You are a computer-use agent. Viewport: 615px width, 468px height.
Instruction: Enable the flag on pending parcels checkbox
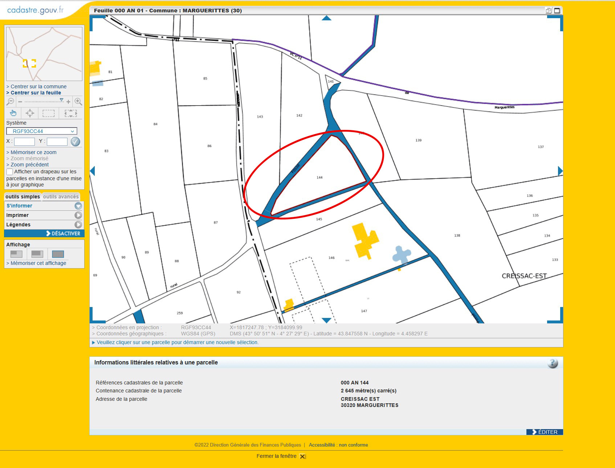click(10, 172)
